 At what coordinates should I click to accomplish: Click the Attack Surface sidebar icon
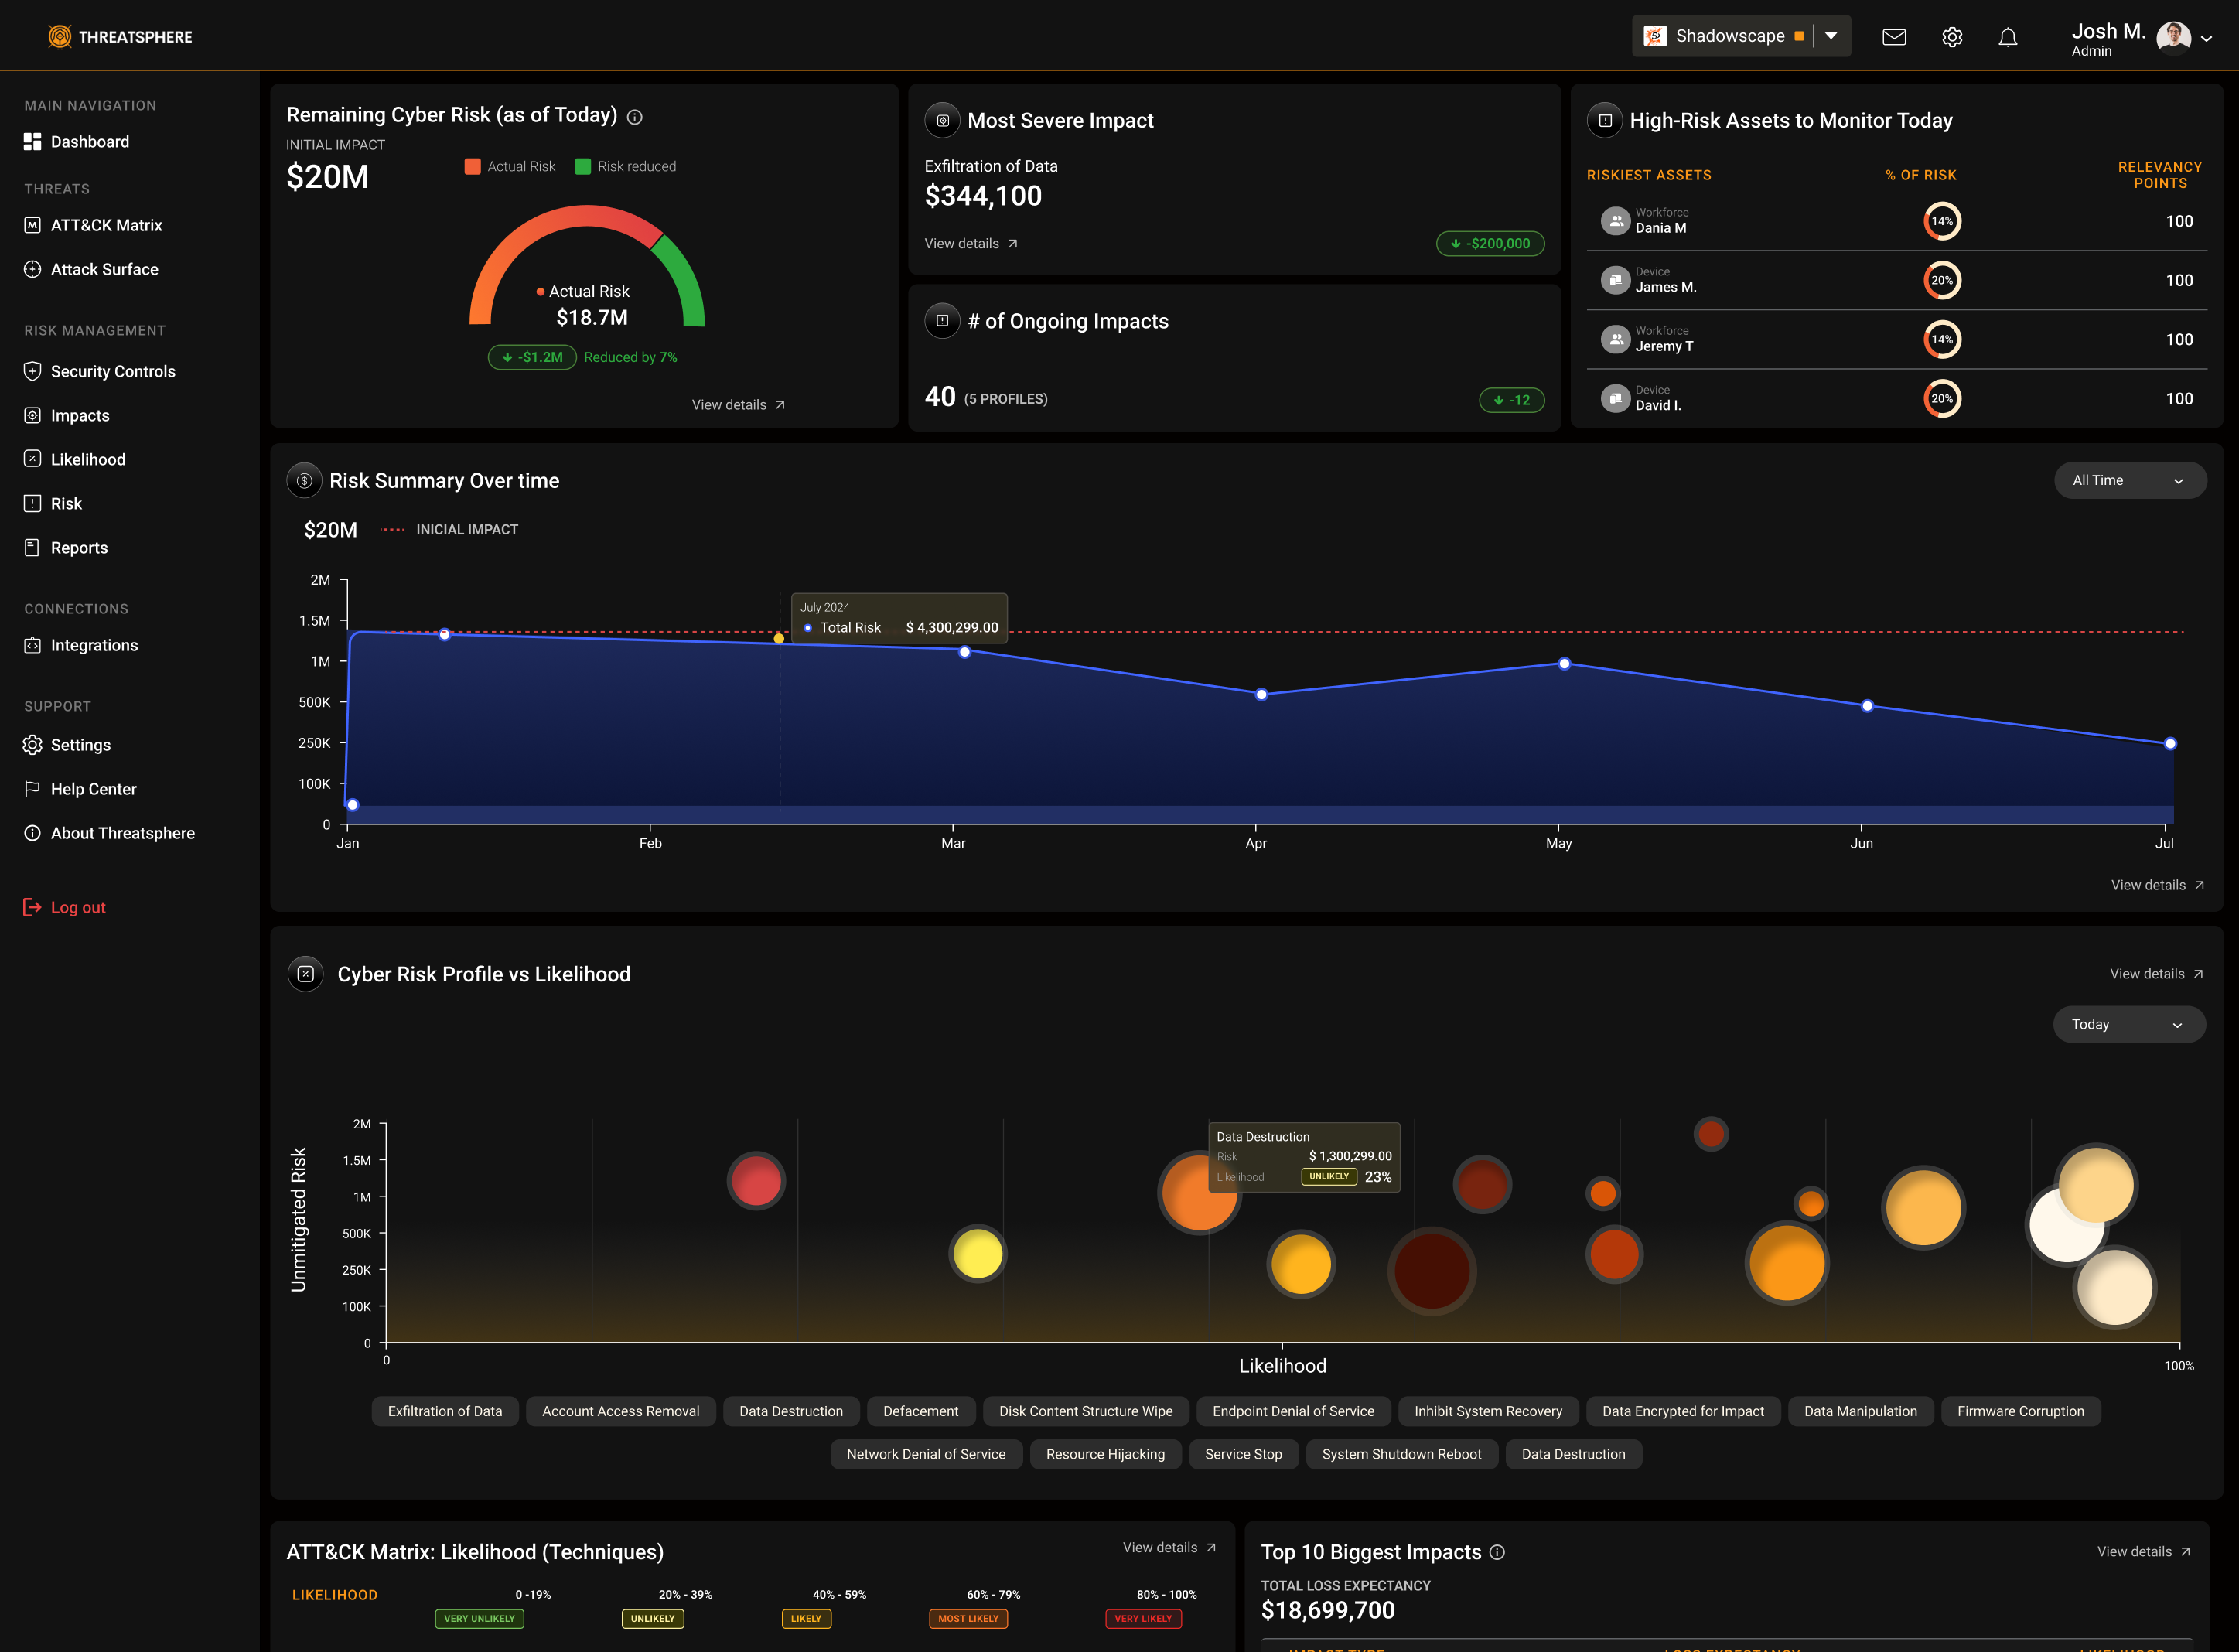pos(32,269)
